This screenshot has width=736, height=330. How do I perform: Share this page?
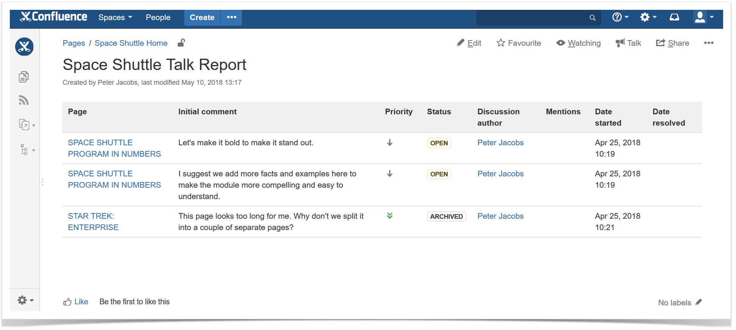(x=672, y=43)
